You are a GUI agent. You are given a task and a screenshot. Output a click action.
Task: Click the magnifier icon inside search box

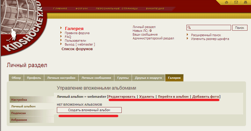pyautogui.click(x=189, y=27)
